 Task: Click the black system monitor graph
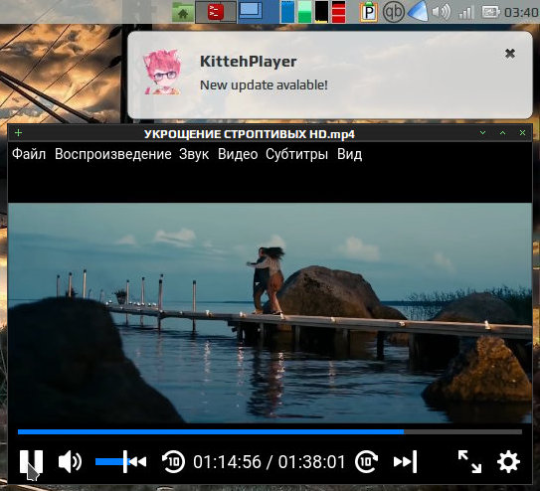(321, 12)
